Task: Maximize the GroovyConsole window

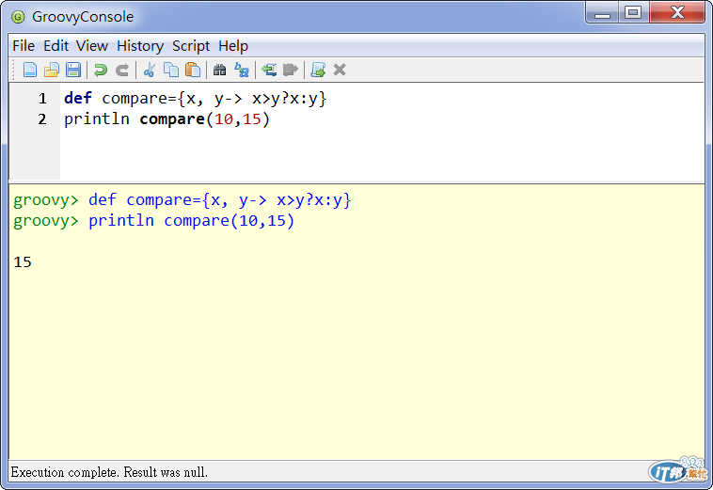Action: [x=633, y=13]
